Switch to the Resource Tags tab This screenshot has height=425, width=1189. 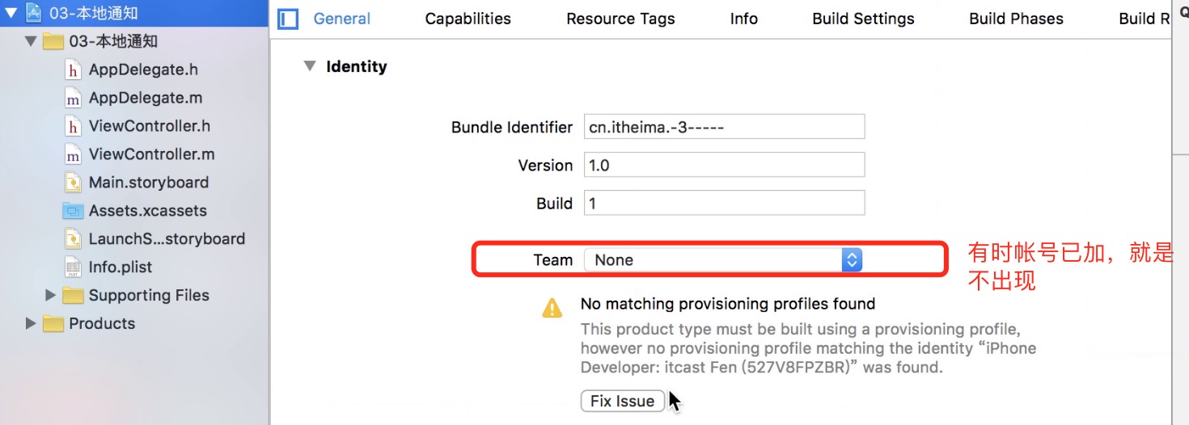click(x=620, y=19)
